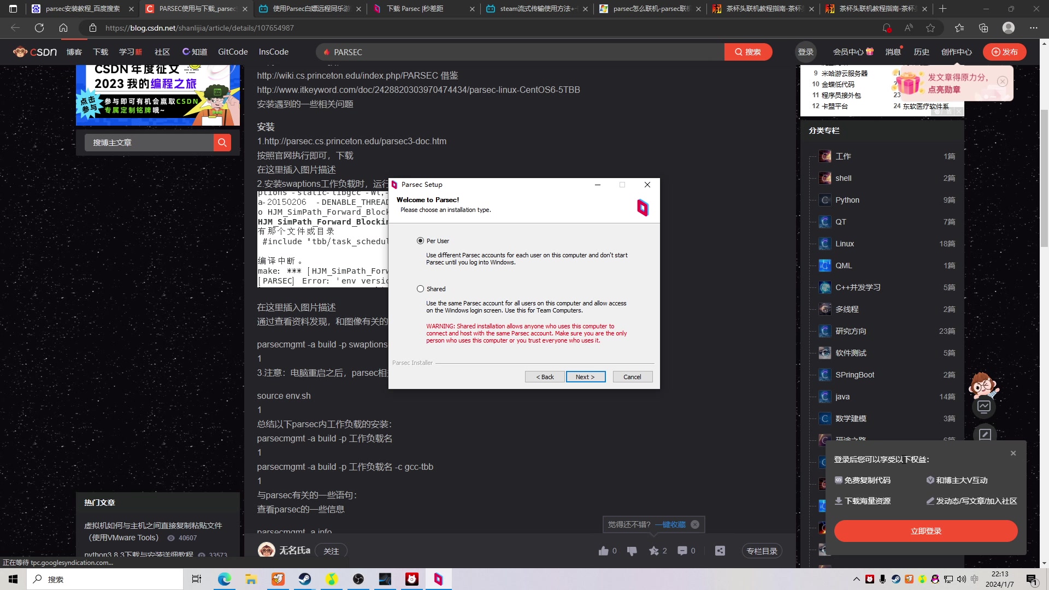Open the 社区 navigation item
The height and width of the screenshot is (590, 1049).
tap(162, 52)
